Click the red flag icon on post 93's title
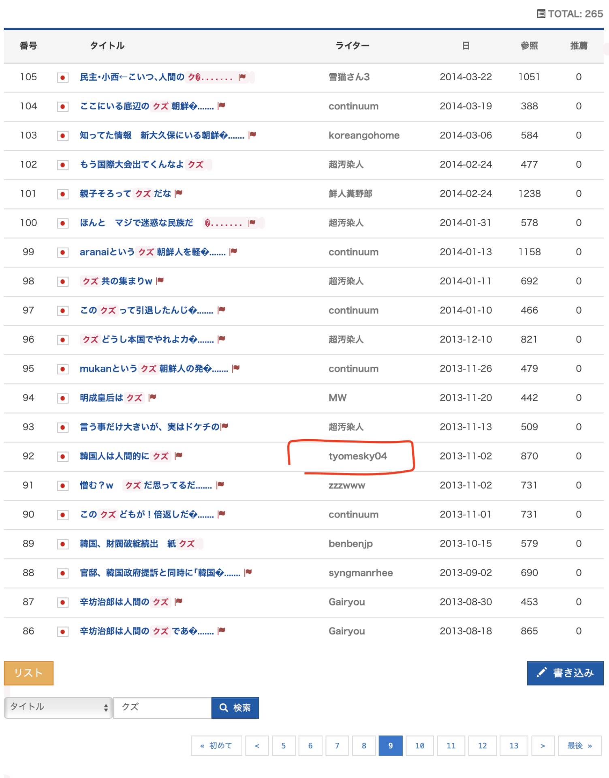 coord(224,426)
